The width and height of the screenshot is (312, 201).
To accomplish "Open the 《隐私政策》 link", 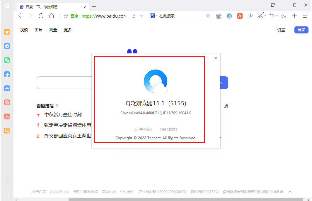I will pyautogui.click(x=168, y=130).
